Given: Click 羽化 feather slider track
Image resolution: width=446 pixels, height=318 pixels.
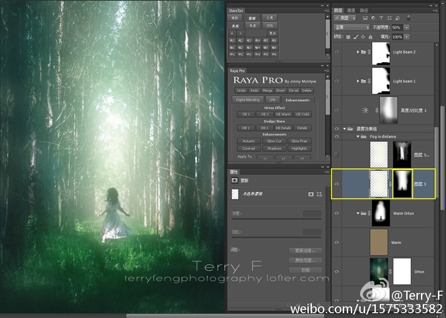Looking at the screenshot, I should (x=276, y=237).
